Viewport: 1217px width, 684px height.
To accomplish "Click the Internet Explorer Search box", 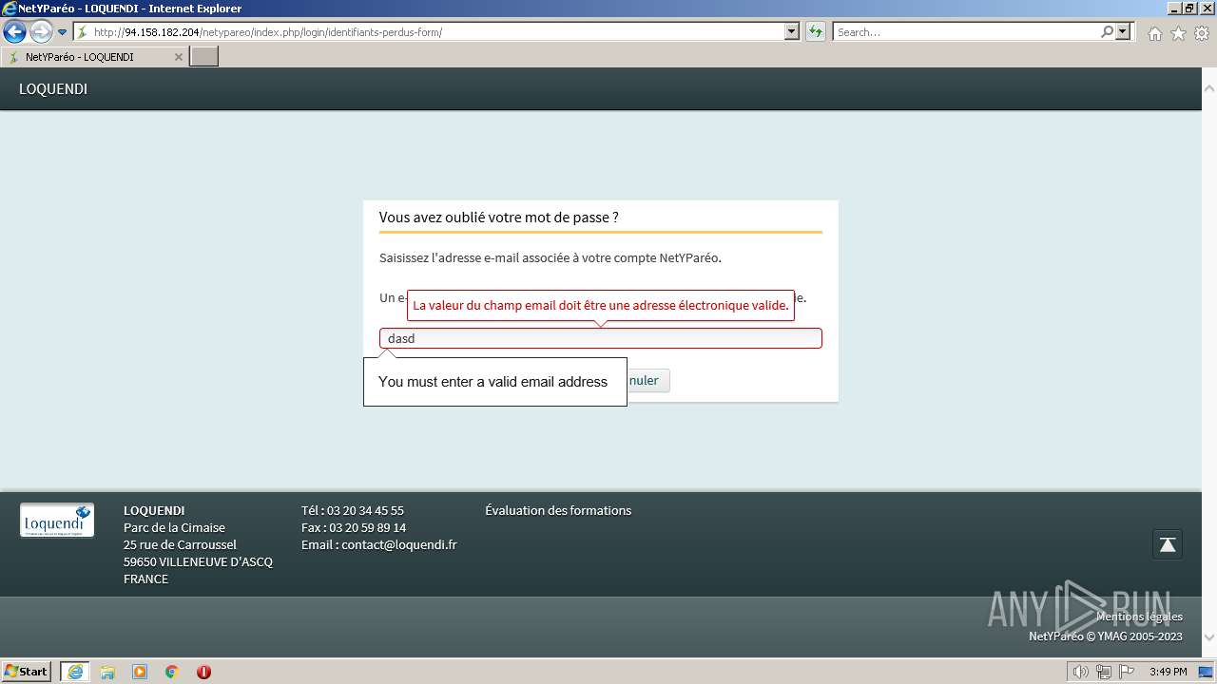I will (965, 32).
